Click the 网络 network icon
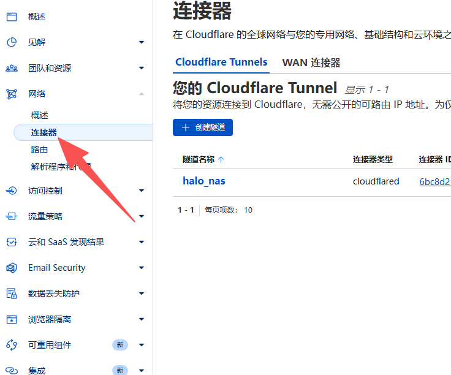Viewport: 451px width, 375px height. tap(12, 94)
